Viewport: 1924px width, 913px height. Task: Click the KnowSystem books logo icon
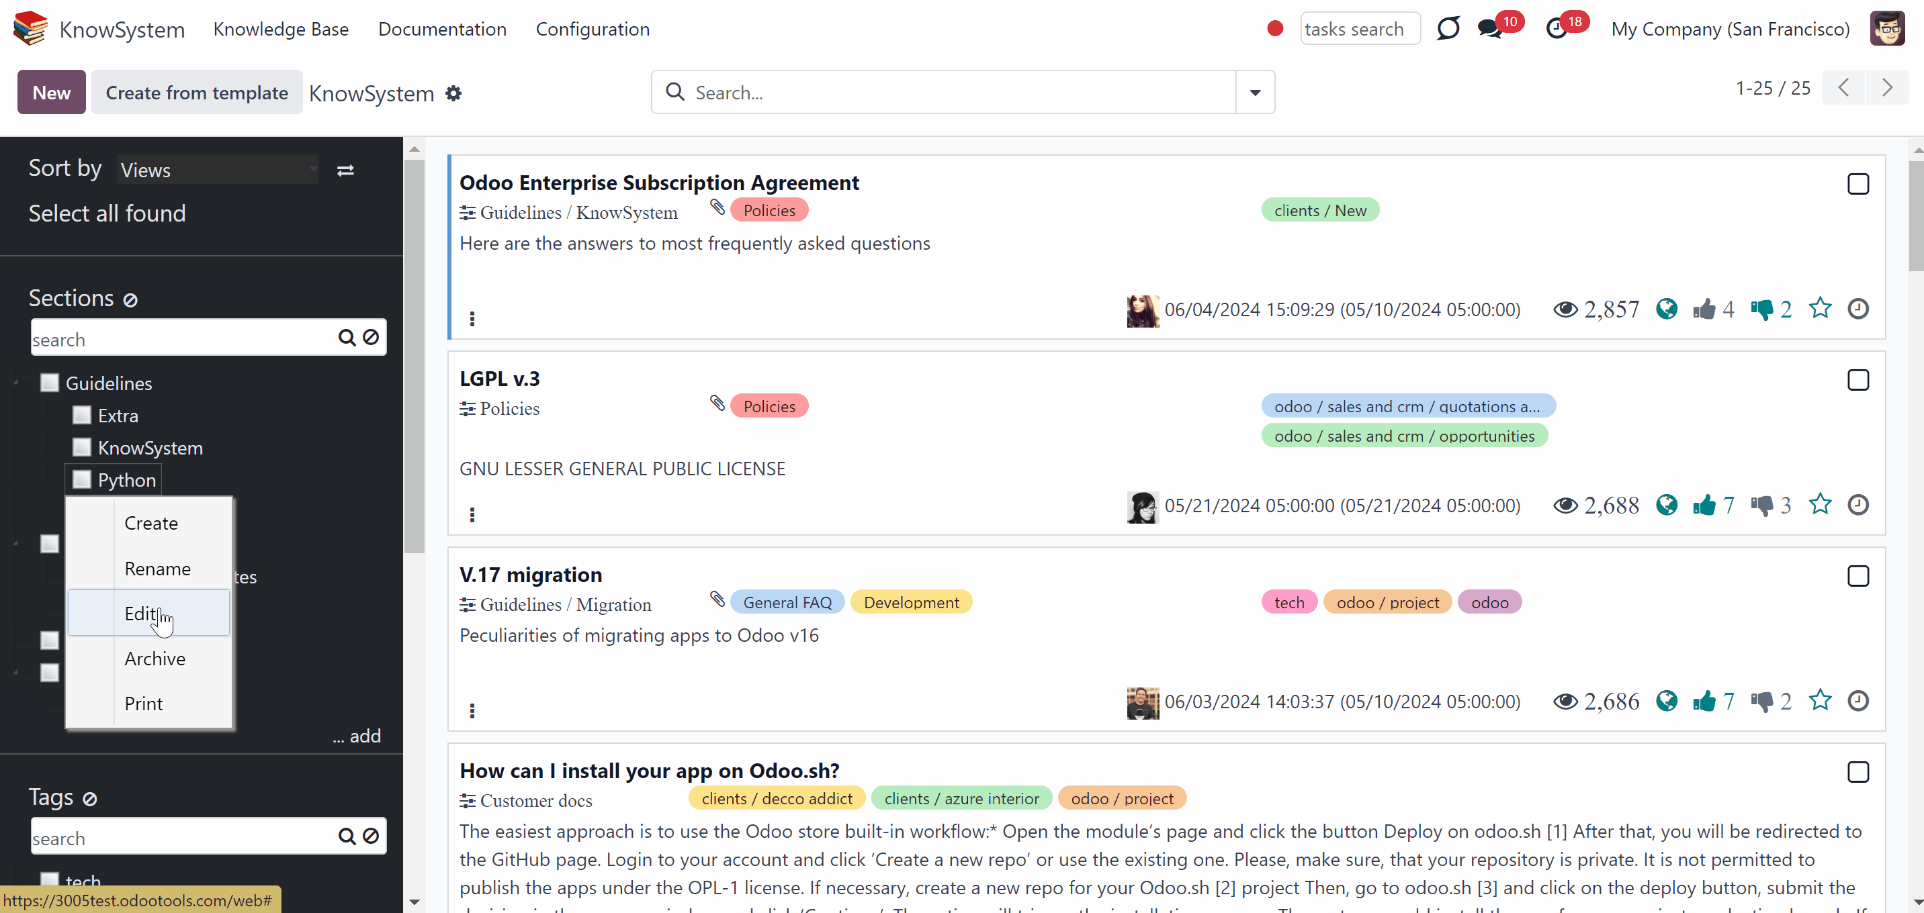(30, 28)
